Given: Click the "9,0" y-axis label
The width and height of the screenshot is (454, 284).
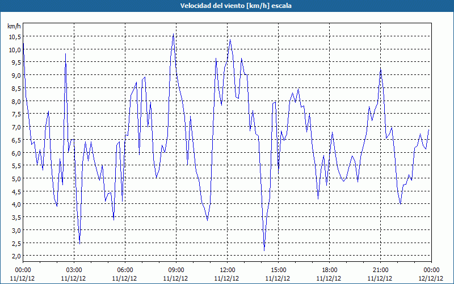Looking at the screenshot, I should pos(16,76).
